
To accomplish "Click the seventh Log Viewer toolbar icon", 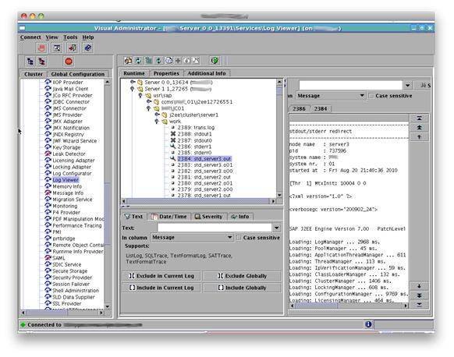I will pyautogui.click(x=187, y=61).
